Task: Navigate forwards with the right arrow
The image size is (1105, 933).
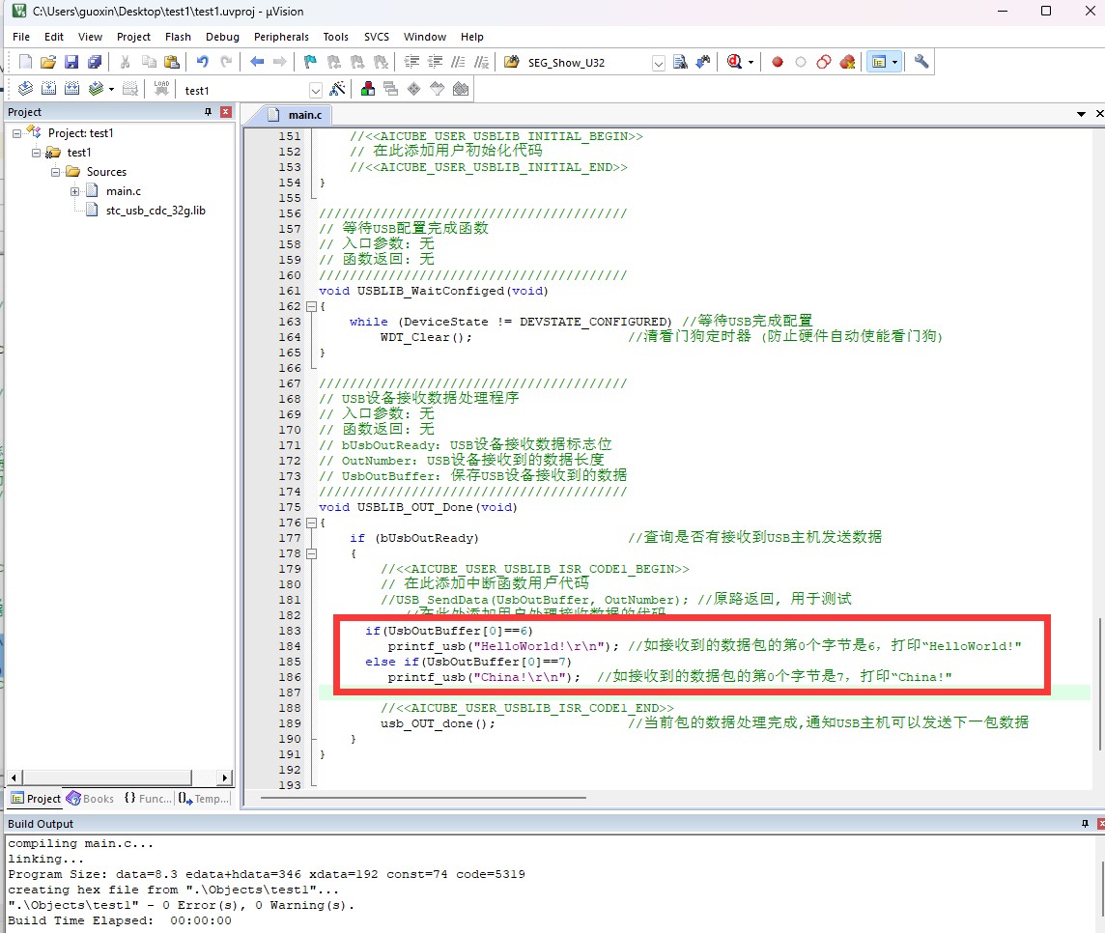Action: point(280,62)
